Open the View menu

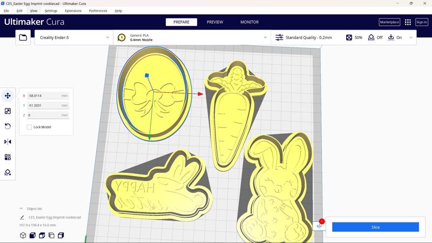tap(33, 11)
